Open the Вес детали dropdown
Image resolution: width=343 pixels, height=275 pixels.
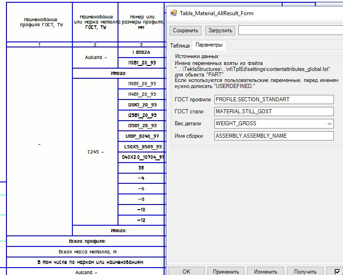[x=274, y=123]
